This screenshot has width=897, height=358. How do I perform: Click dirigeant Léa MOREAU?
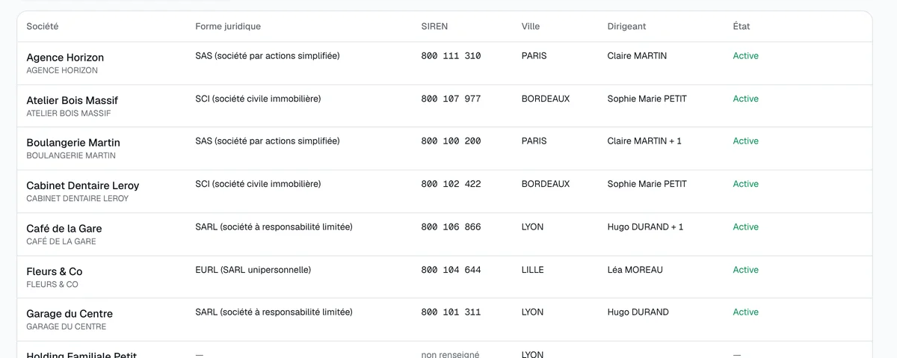click(x=635, y=269)
